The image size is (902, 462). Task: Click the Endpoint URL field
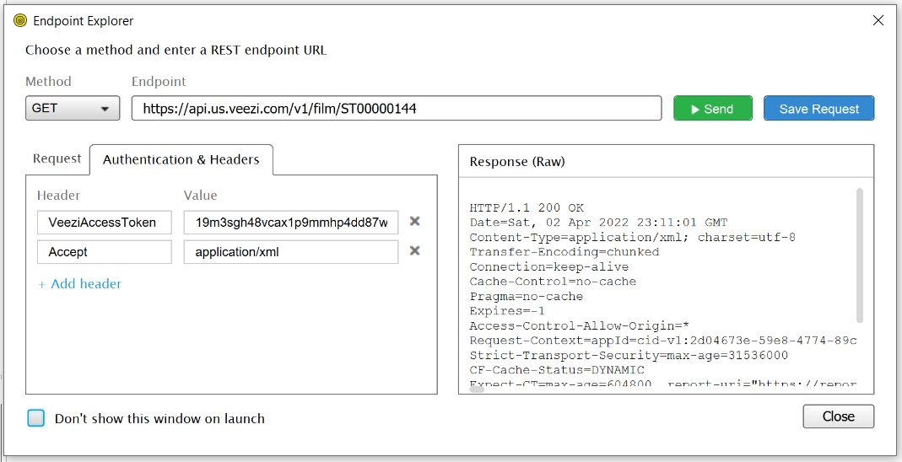pyautogui.click(x=397, y=108)
